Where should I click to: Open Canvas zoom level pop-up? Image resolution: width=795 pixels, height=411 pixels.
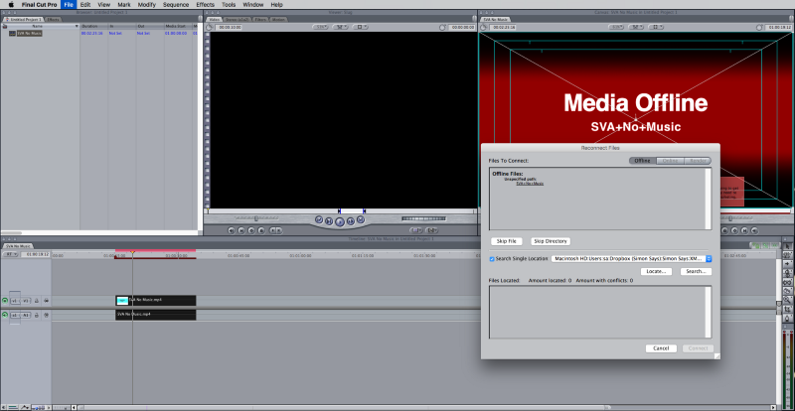pos(616,27)
